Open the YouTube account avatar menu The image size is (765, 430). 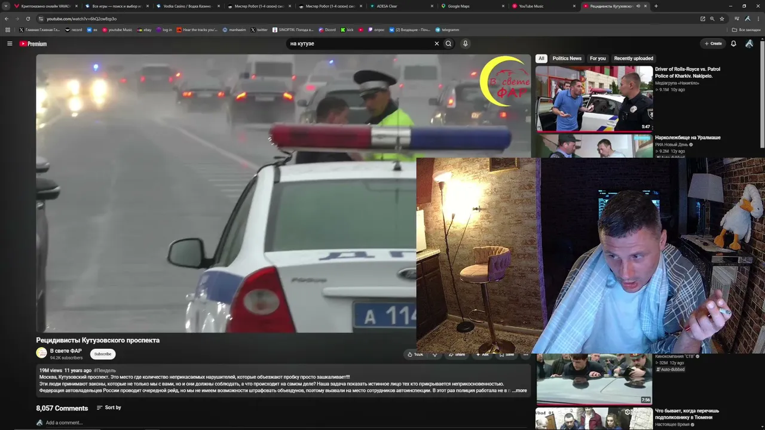(749, 44)
